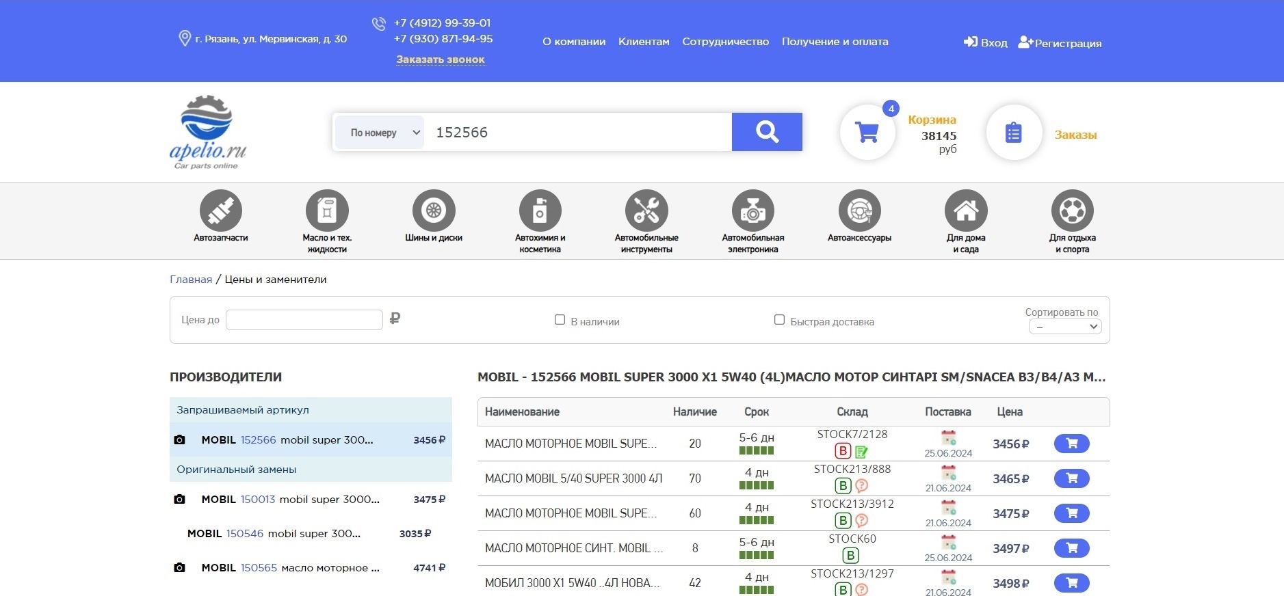The image size is (1284, 596).
Task: Enable the В наличии checkbox
Action: (560, 319)
